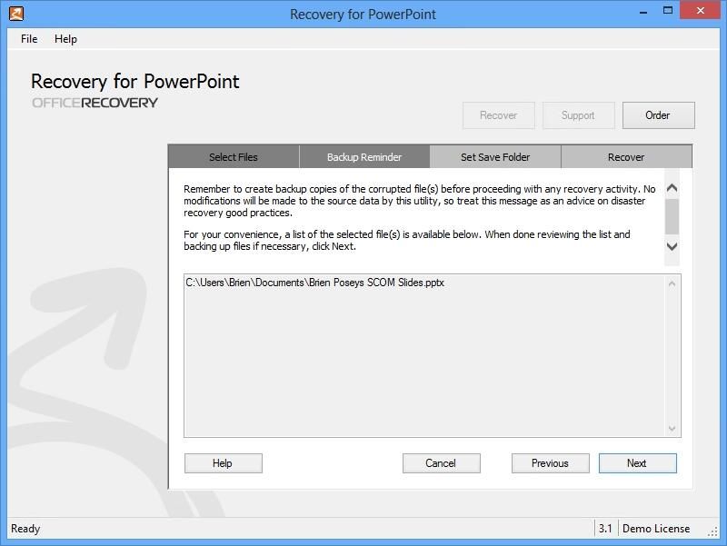Open the Help menu

[x=66, y=39]
